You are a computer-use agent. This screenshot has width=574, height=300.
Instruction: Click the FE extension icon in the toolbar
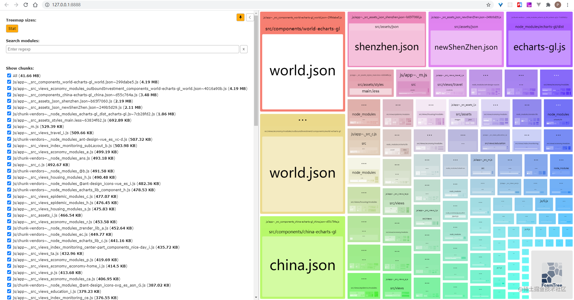(x=519, y=5)
